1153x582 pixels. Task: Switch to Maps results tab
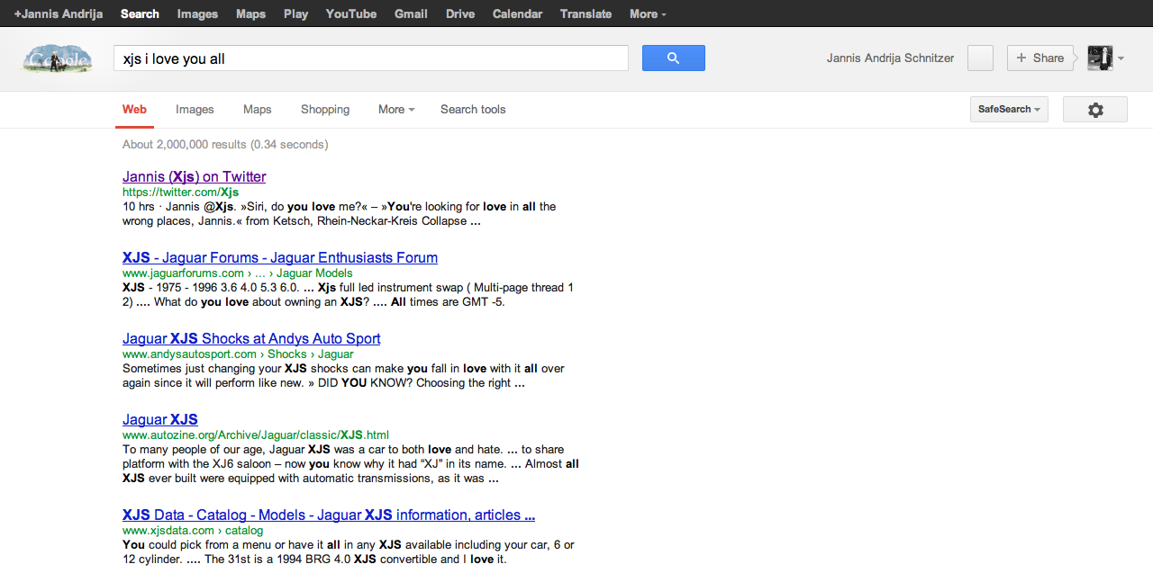coord(257,110)
